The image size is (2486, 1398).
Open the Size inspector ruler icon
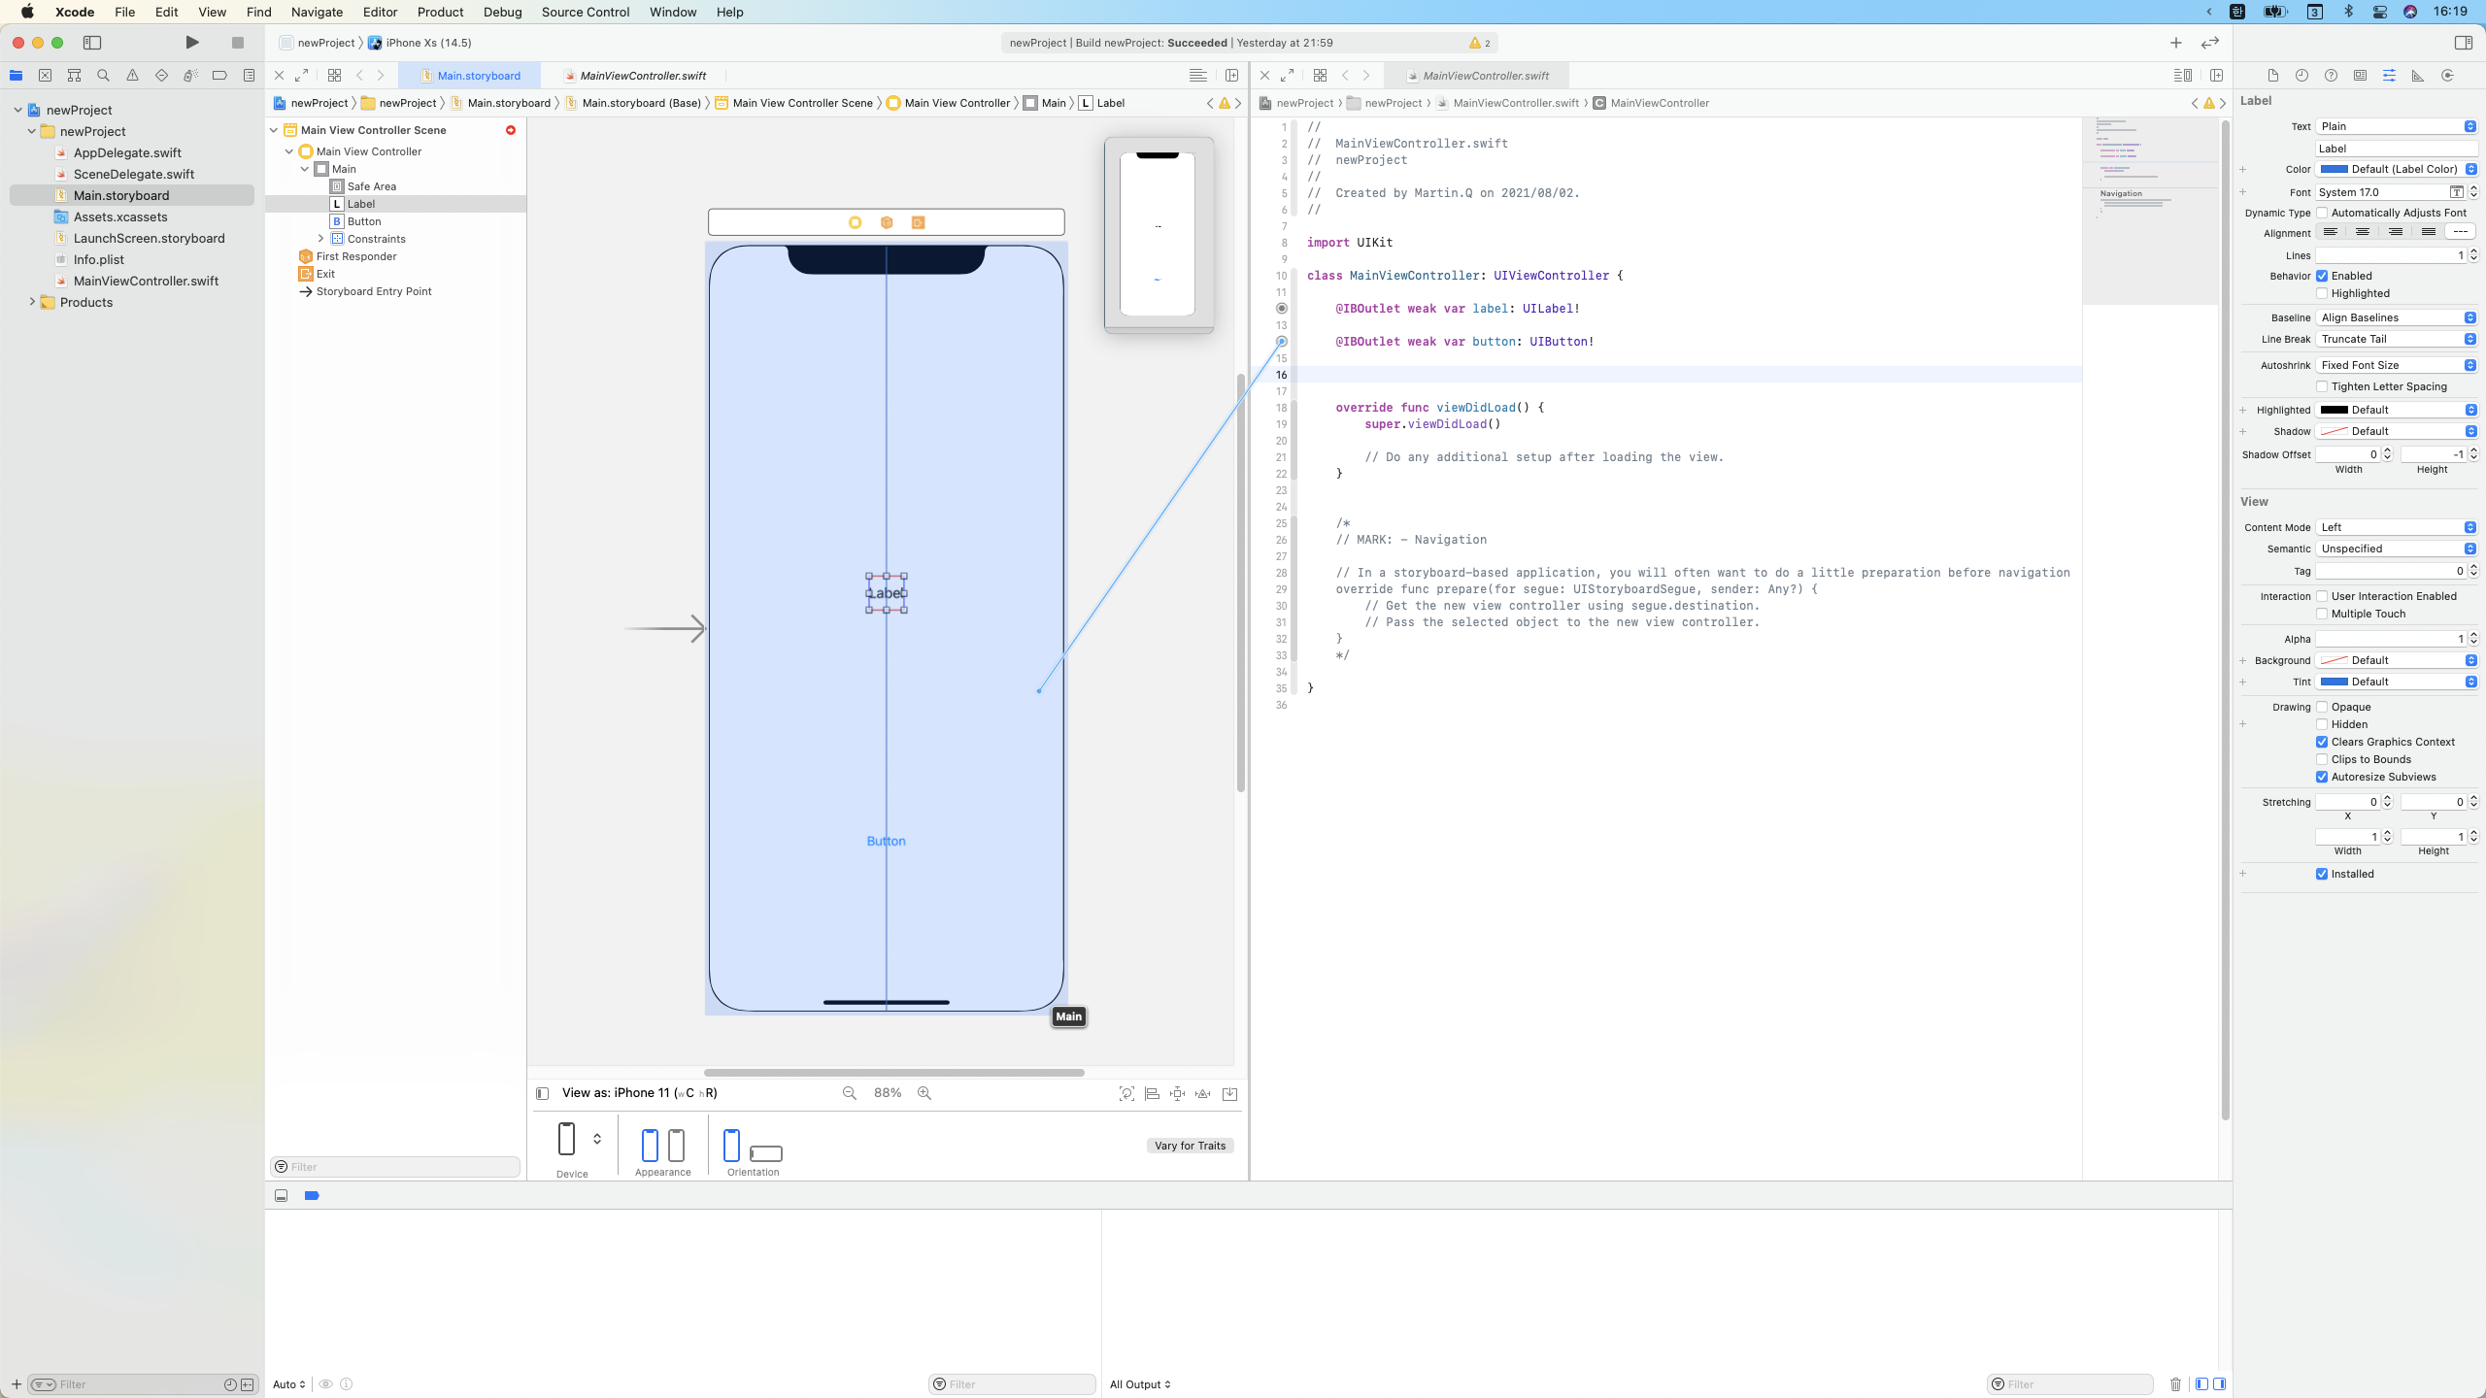point(2418,76)
